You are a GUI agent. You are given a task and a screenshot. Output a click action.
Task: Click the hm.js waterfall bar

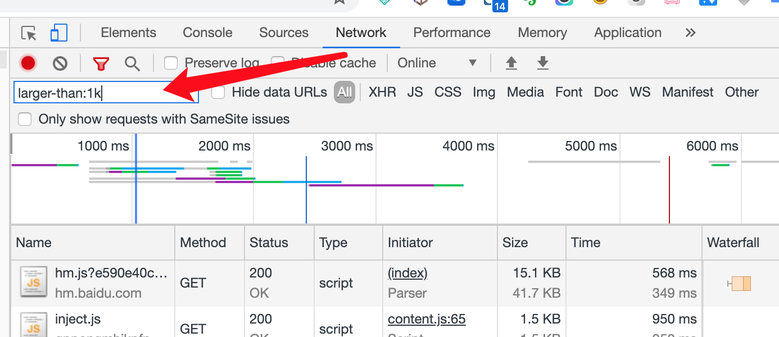click(x=740, y=284)
